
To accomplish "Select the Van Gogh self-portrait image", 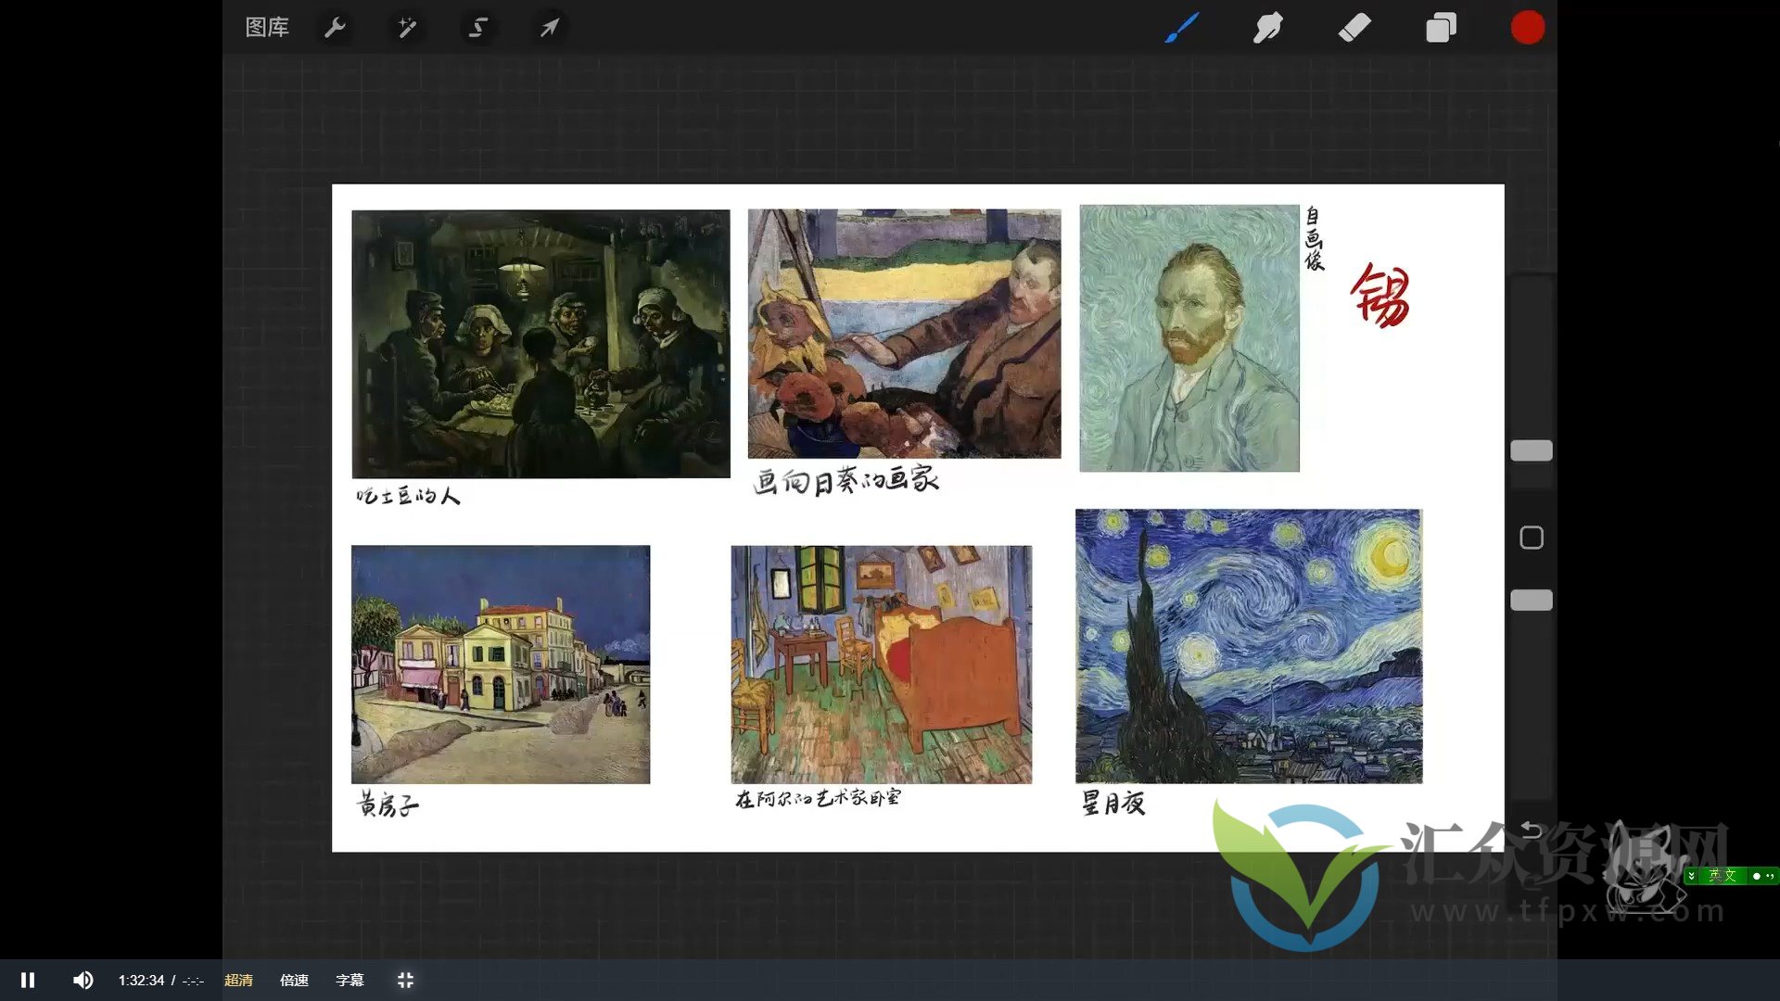I will coord(1189,338).
